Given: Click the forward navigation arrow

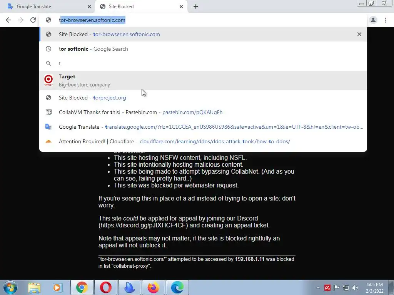Looking at the screenshot, I should click(21, 20).
